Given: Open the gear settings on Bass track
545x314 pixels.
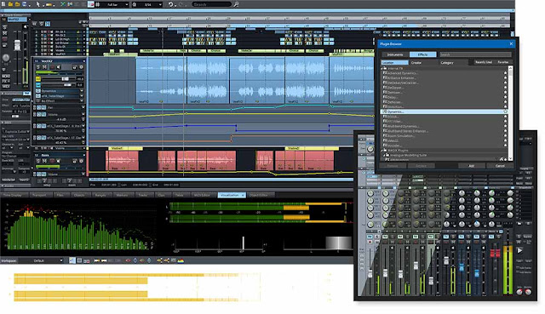Looking at the screenshot, I should [x=82, y=161].
